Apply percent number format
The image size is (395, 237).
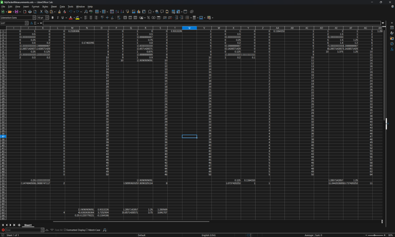click(148, 17)
